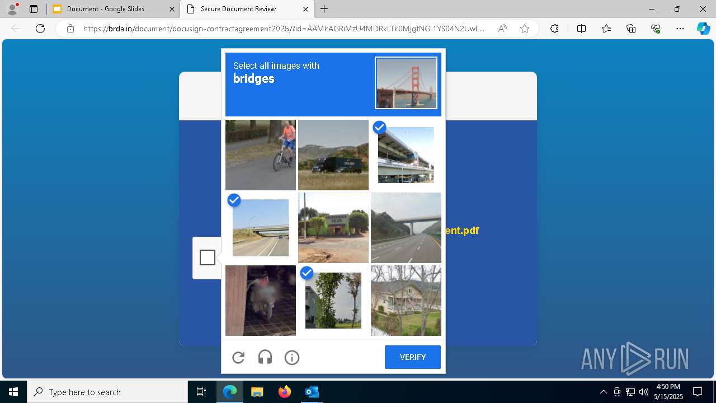Select the overpass above highway tile

406,228
